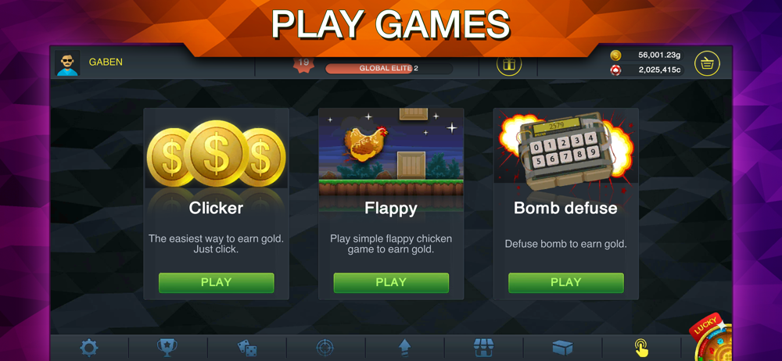Viewport: 782px width, 361px height.
Task: Click the gift box icon
Action: tap(509, 65)
